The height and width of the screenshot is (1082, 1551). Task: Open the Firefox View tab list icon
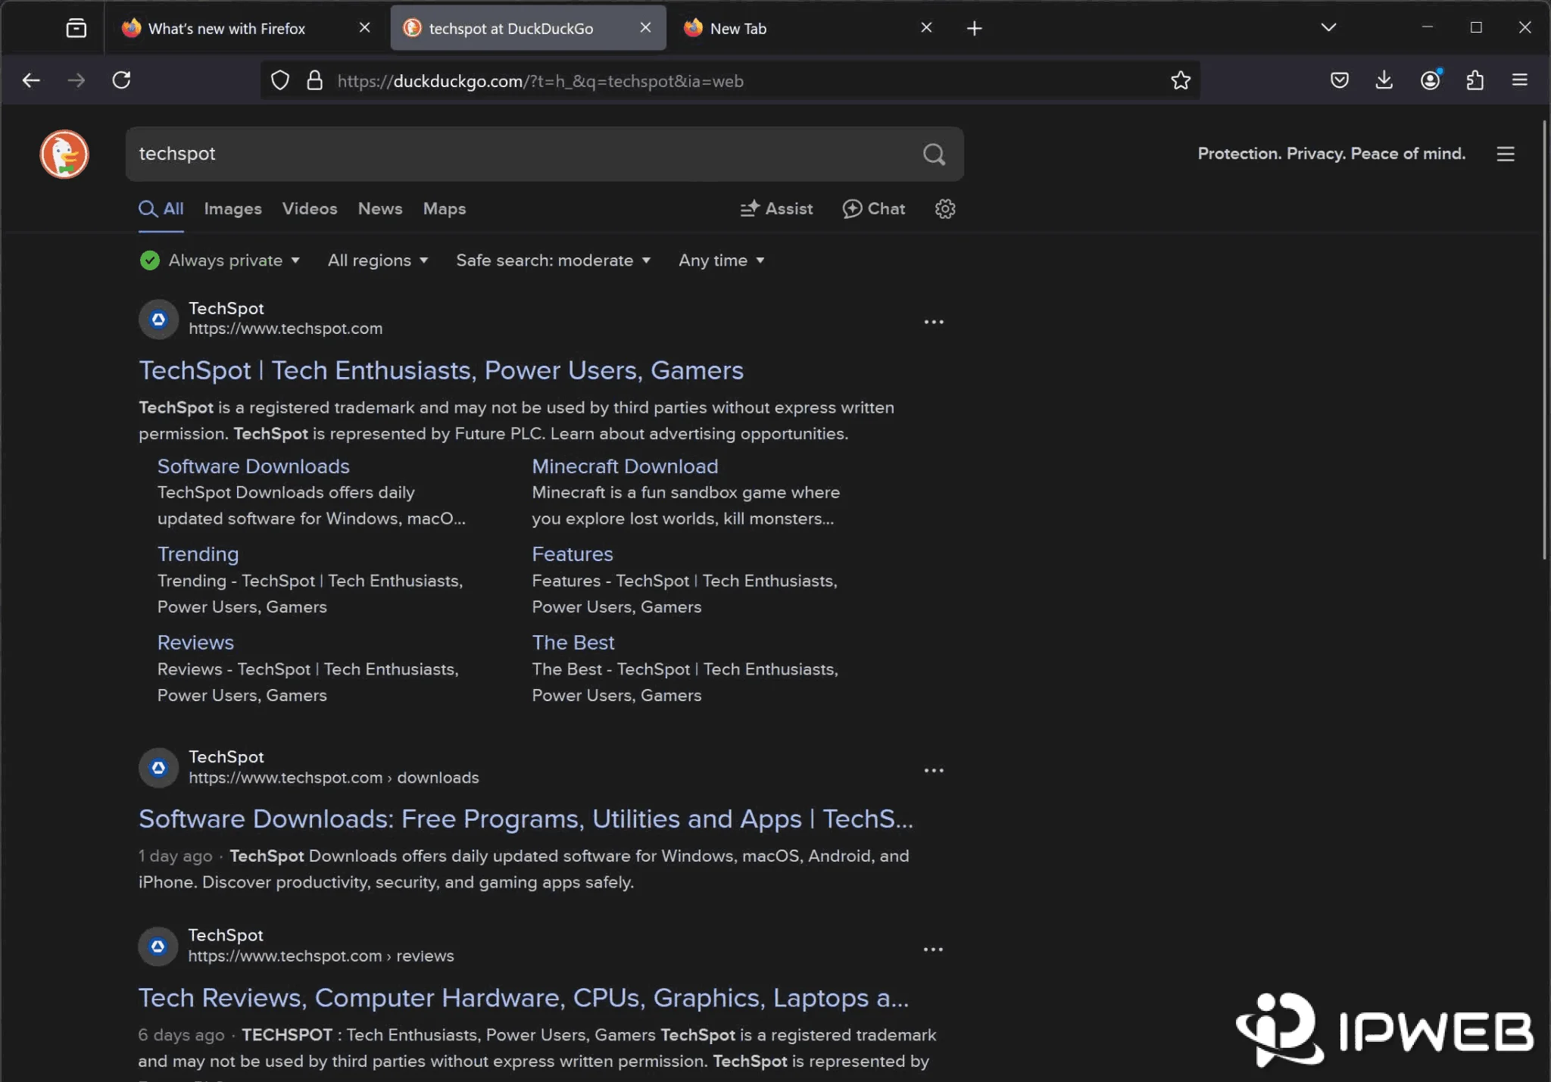76,29
